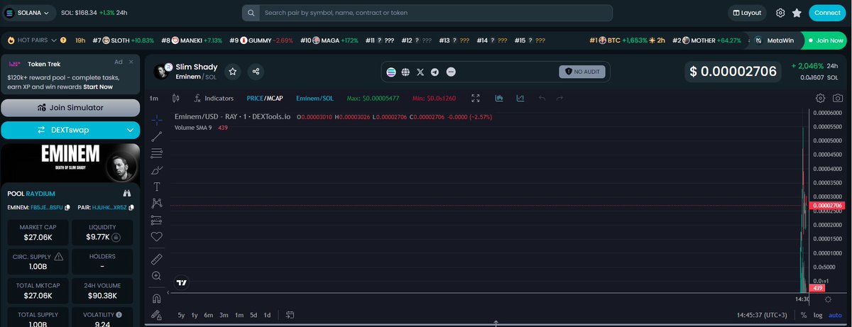Select the 1y time range
Image resolution: width=852 pixels, height=327 pixels.
(x=195, y=315)
